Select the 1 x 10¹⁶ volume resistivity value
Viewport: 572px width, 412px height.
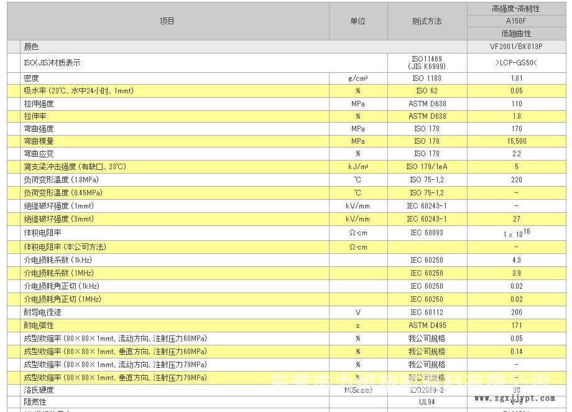[516, 232]
